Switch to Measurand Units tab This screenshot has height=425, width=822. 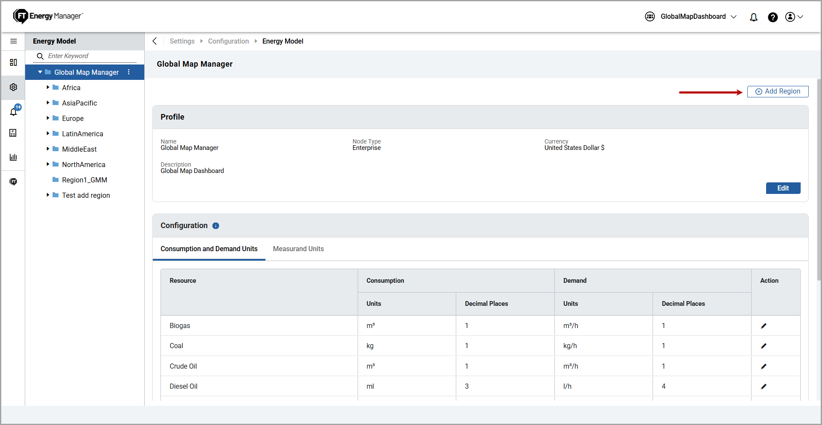[298, 249]
